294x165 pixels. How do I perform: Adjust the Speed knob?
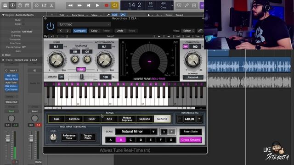(x=57, y=60)
